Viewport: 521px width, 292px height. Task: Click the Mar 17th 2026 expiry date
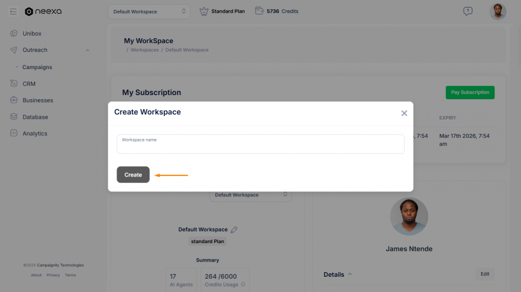(464, 140)
